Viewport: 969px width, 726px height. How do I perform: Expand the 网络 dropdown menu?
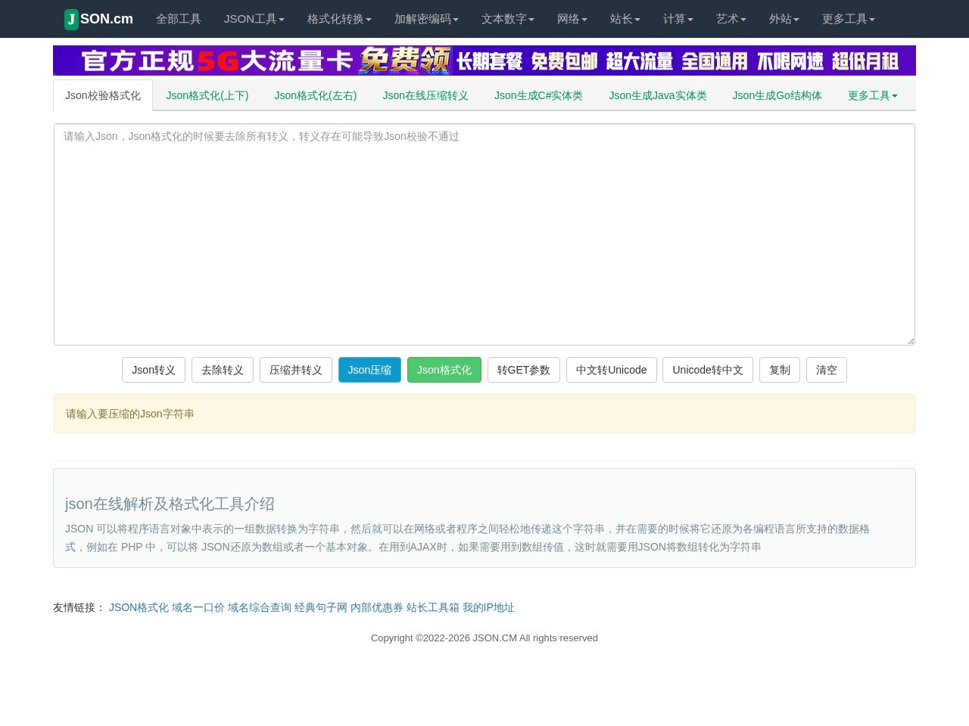(x=572, y=19)
